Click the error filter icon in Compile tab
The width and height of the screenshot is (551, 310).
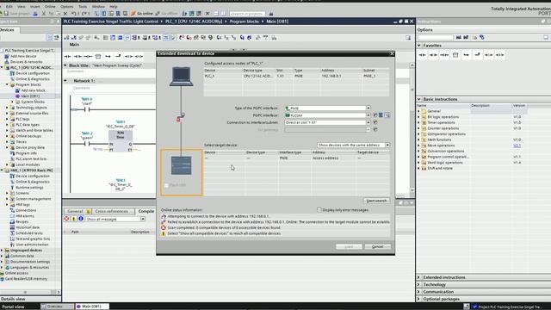(66, 219)
